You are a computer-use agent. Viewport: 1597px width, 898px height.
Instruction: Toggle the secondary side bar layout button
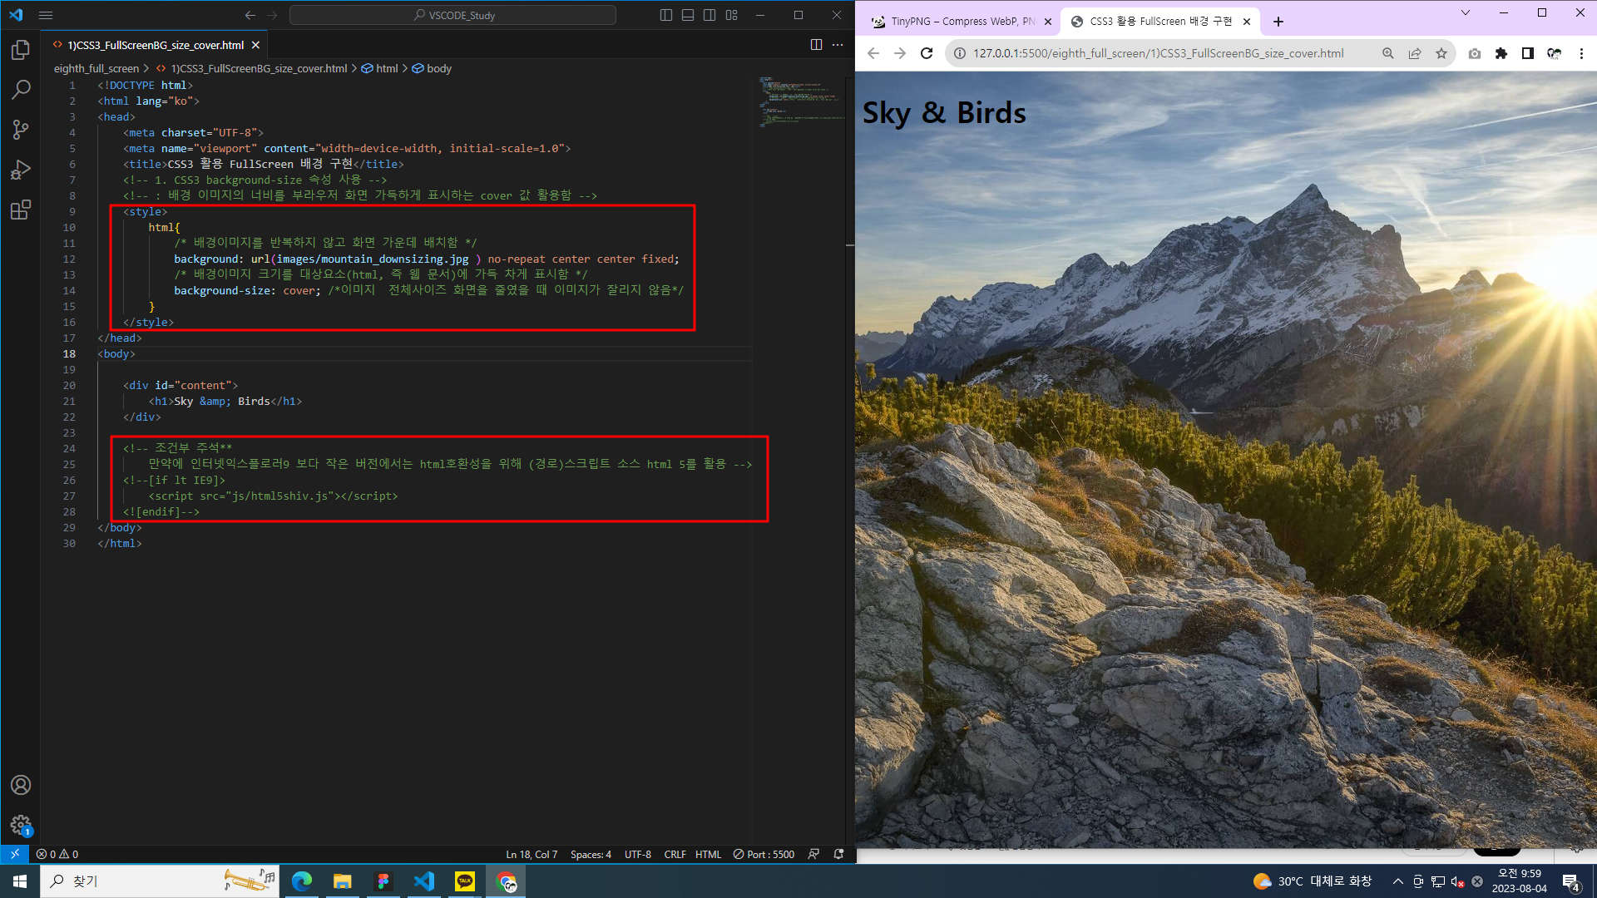pos(710,15)
